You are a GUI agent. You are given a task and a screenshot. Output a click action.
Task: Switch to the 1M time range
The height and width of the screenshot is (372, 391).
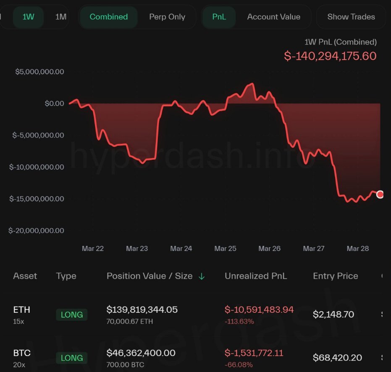click(x=60, y=17)
